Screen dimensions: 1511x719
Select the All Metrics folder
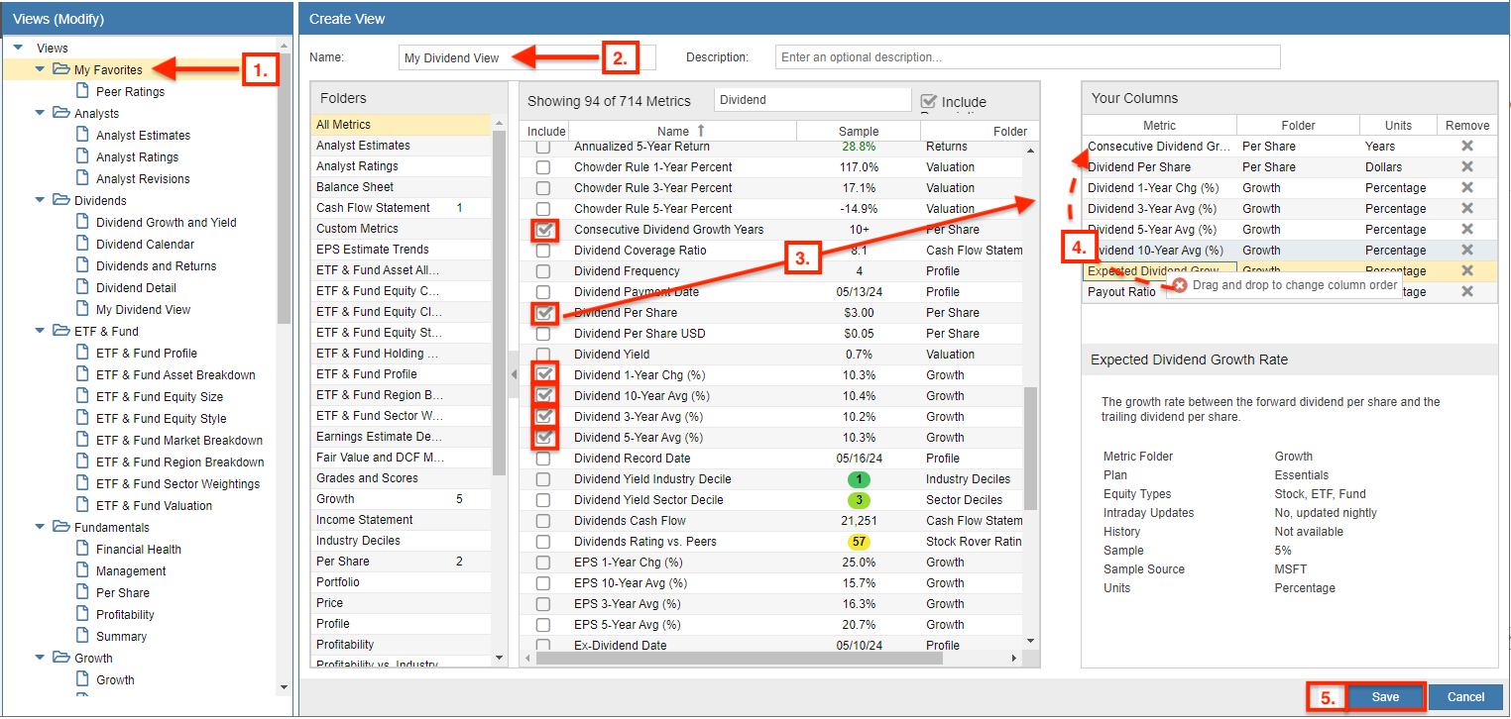pos(401,125)
